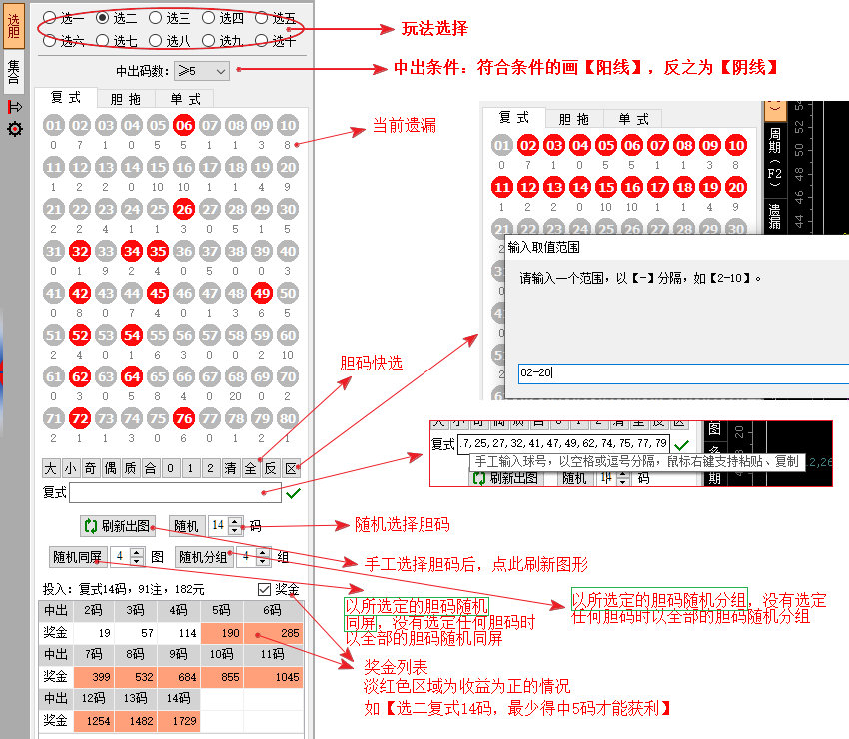Image resolution: width=849 pixels, height=739 pixels.
Task: Toggle the red number ball 45
Action: coord(158,294)
